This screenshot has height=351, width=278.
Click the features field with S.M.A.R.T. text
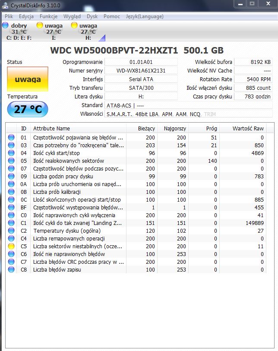click(189, 114)
